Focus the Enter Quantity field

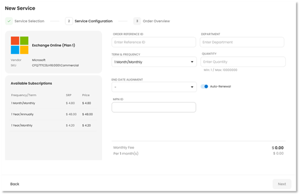(x=243, y=62)
